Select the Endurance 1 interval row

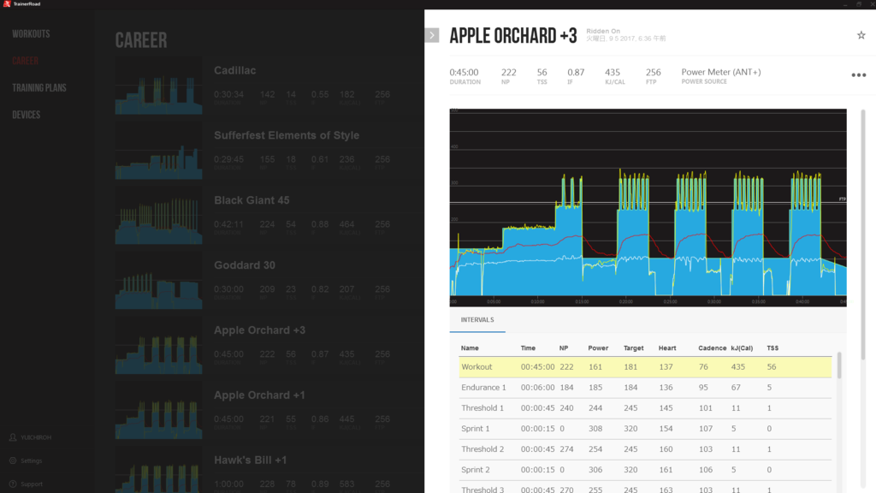pyautogui.click(x=645, y=388)
